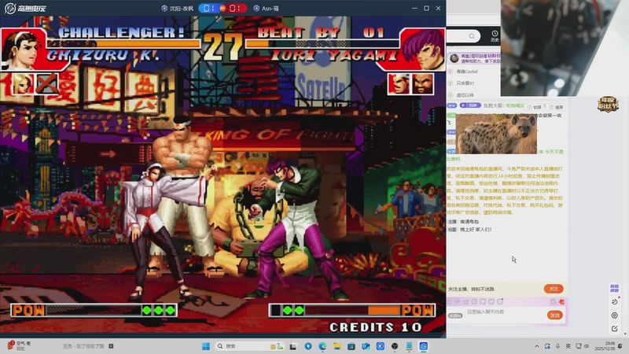The image size is (629, 354).
Task: Open the 年度粉丝节 badge
Action: (x=608, y=104)
